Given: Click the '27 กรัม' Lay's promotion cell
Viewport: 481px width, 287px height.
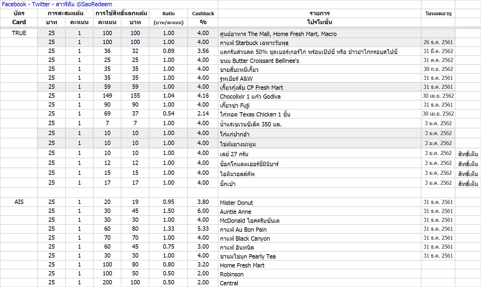Looking at the screenshot, I should (x=320, y=153).
